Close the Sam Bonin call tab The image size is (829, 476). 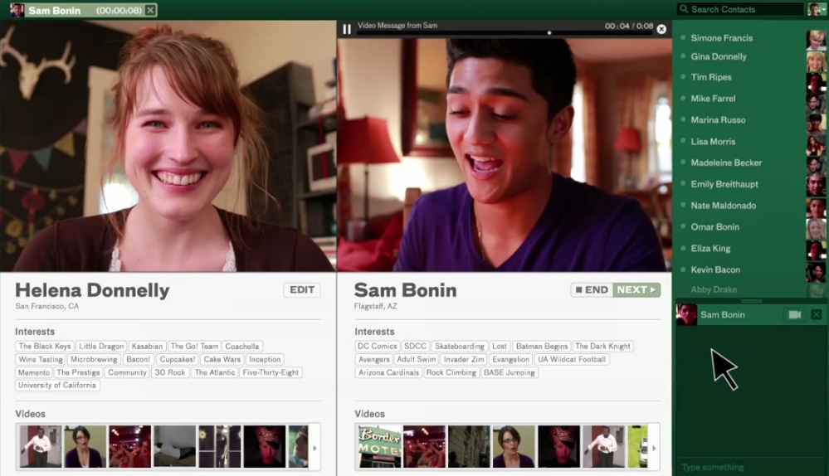(x=149, y=10)
